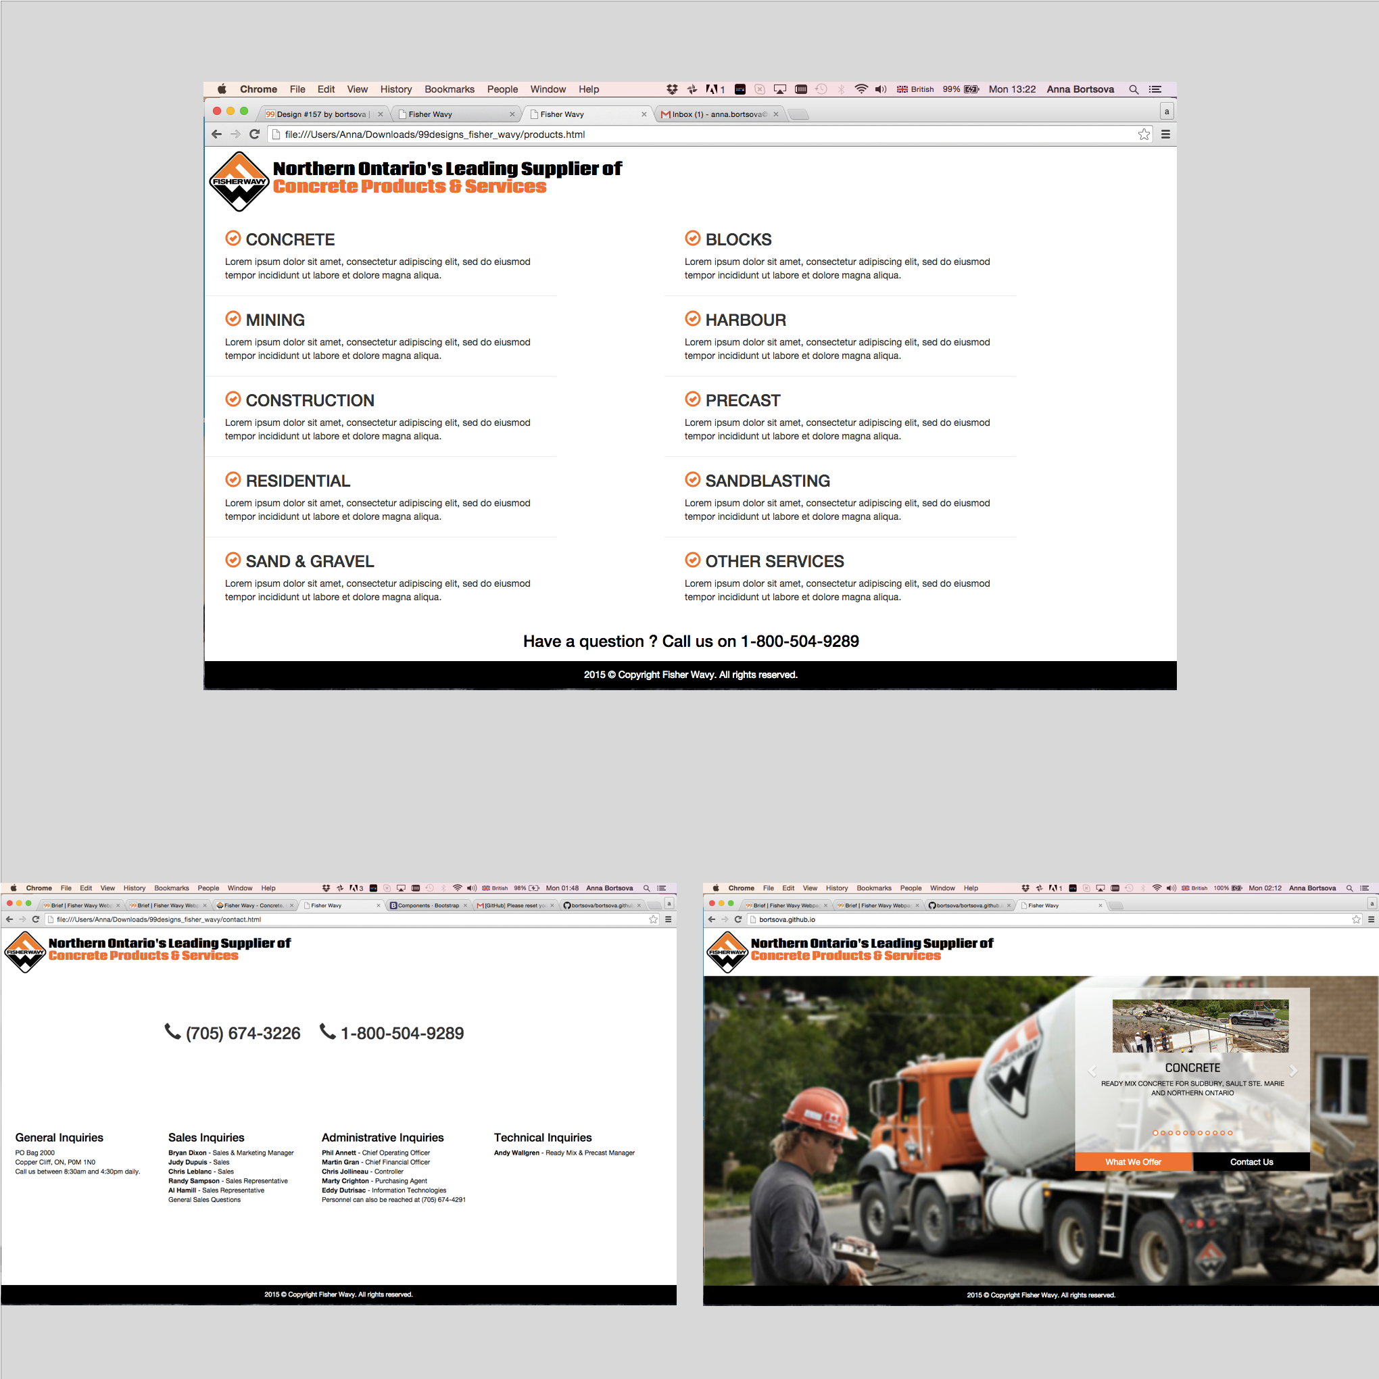Viewport: 1379px width, 1379px height.
Task: Click the black Contact Us button
Action: tap(1251, 1161)
